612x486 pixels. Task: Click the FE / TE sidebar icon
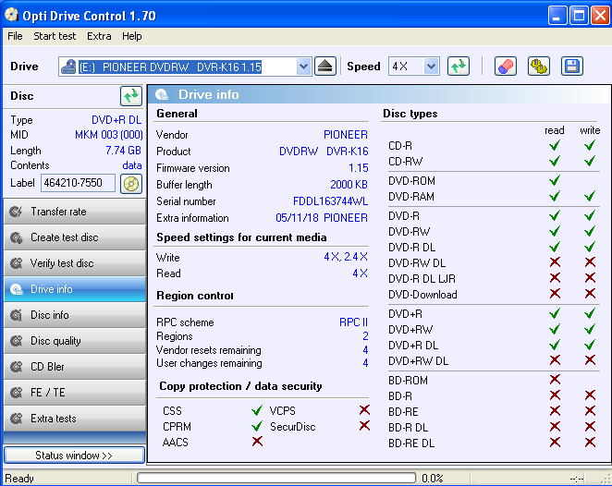pos(16,393)
